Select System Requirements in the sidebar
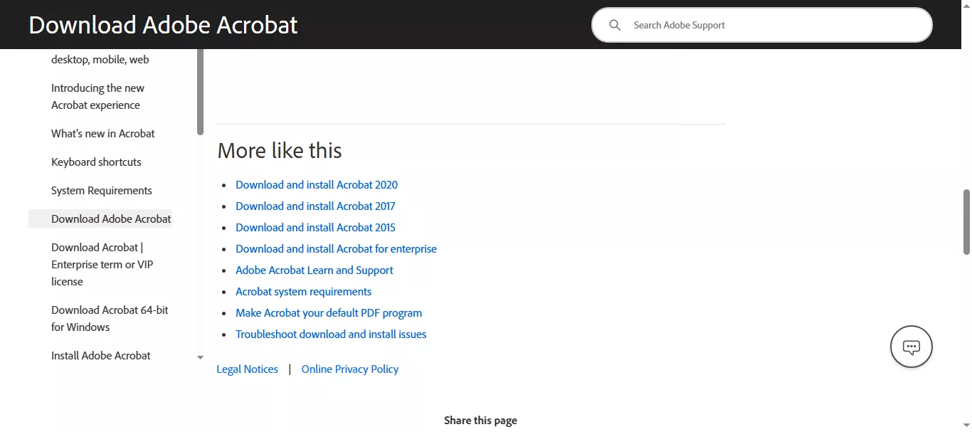Image resolution: width=972 pixels, height=432 pixels. click(101, 190)
